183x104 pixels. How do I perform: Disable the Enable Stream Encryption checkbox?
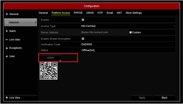(x=83, y=39)
